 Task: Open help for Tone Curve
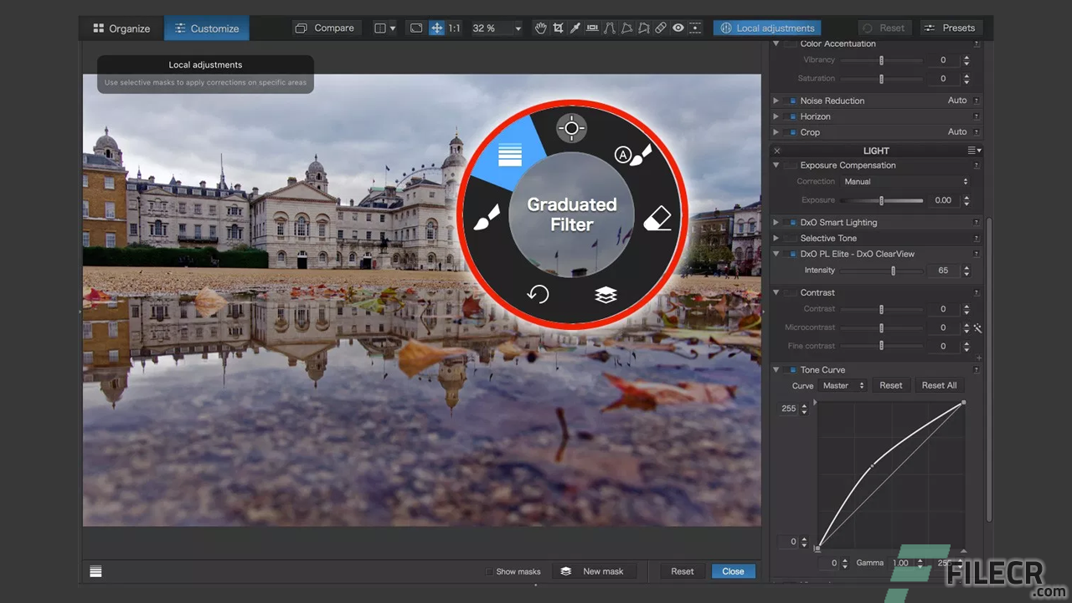click(x=977, y=370)
